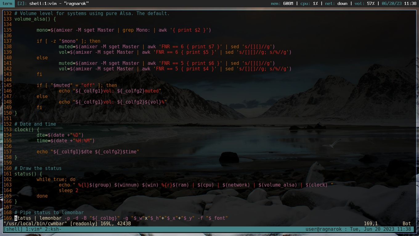Click the echo line ending with "muted" on line 146

(x=110, y=91)
